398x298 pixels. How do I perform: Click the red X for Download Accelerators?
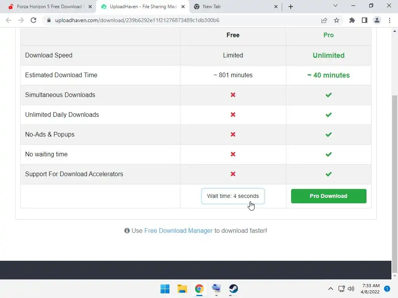click(x=233, y=174)
